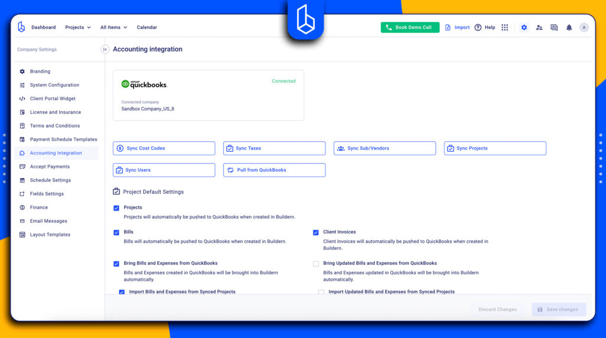Click the Help link text
The width and height of the screenshot is (606, 338).
click(x=489, y=27)
